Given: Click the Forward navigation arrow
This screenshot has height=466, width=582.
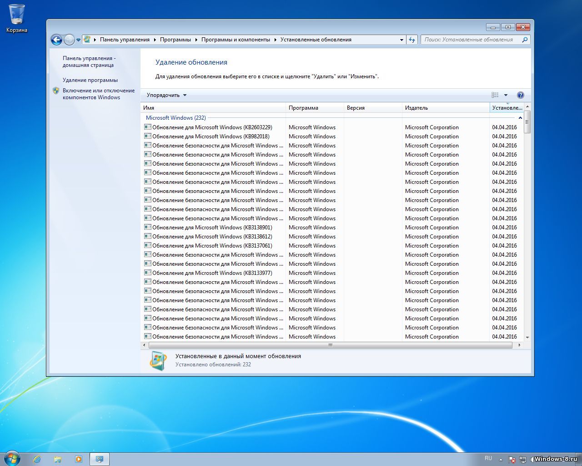Looking at the screenshot, I should (x=69, y=40).
